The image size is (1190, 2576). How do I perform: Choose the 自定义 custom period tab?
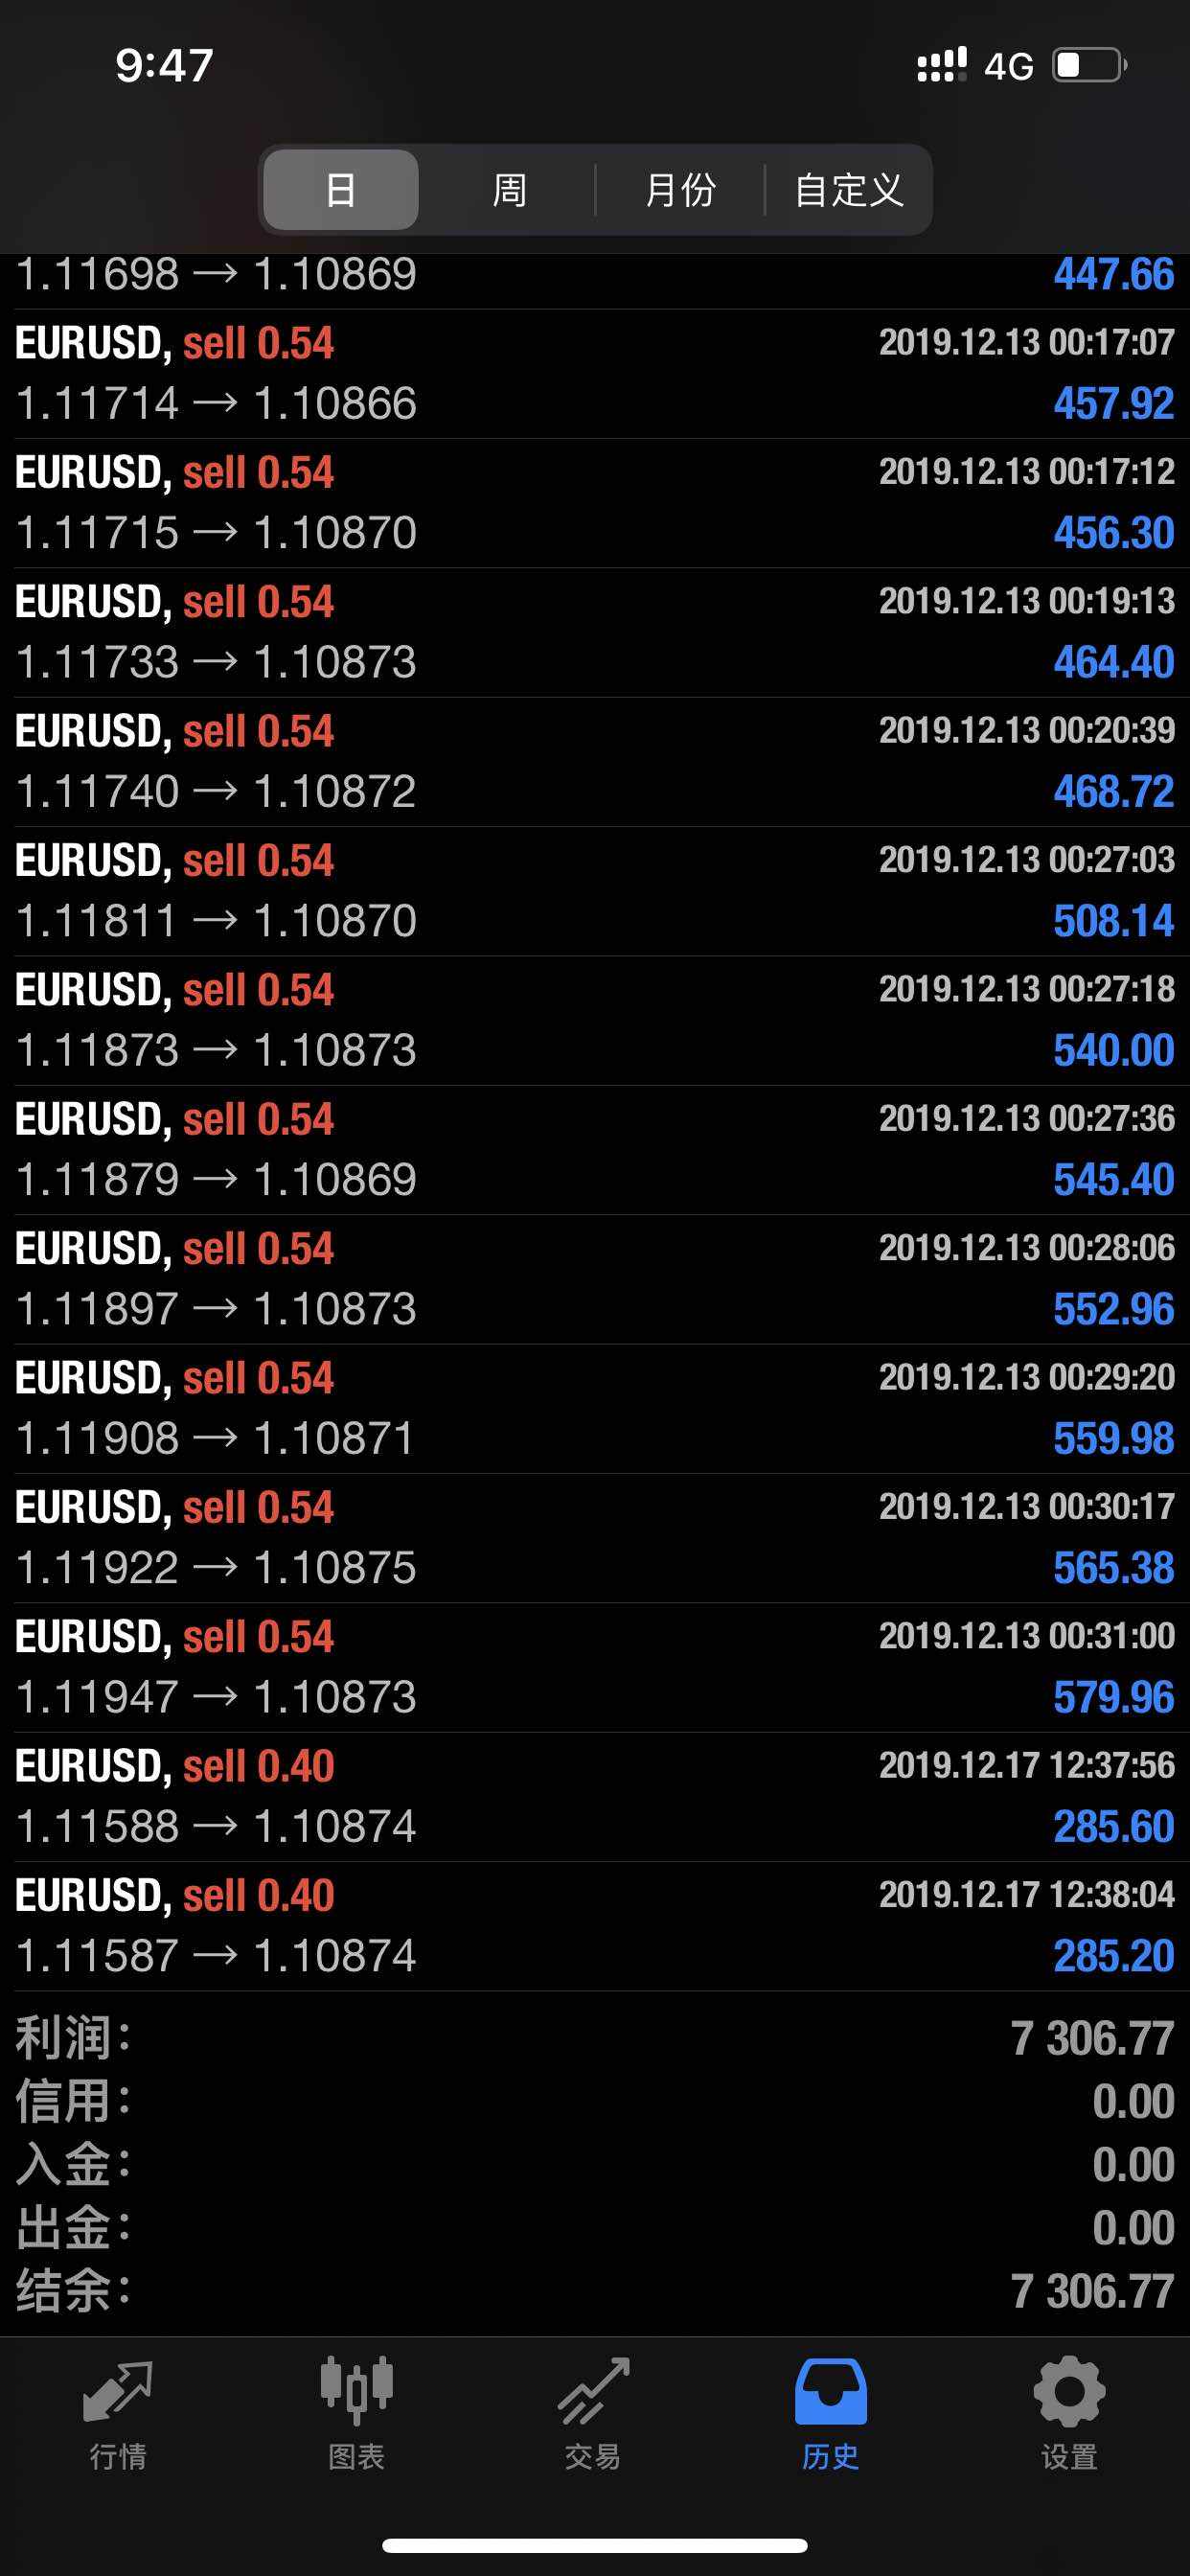849,190
